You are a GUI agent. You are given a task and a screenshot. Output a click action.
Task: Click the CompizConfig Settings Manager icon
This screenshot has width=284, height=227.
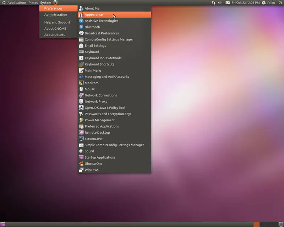point(81,39)
